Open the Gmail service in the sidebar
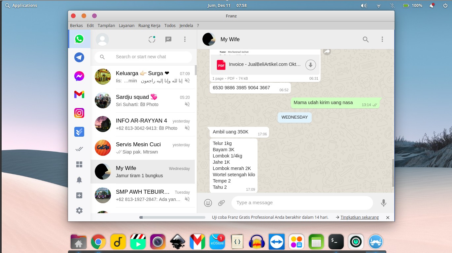The image size is (452, 253). pyautogui.click(x=79, y=95)
